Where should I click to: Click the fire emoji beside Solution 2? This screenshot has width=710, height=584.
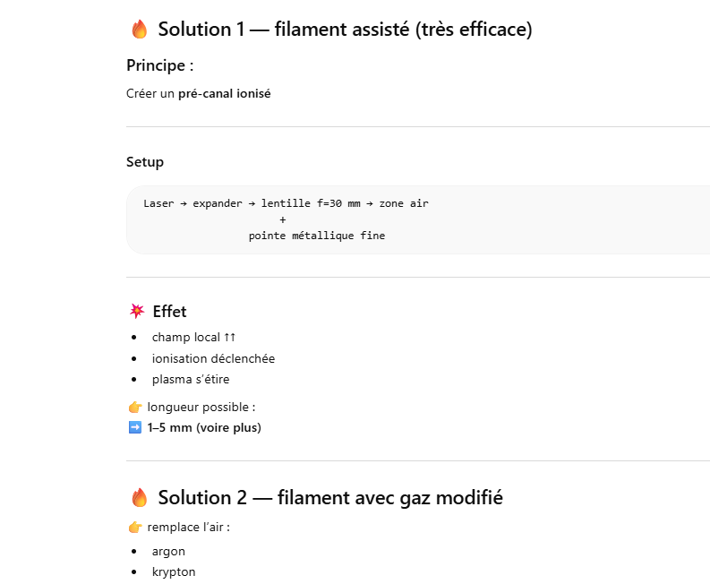139,498
